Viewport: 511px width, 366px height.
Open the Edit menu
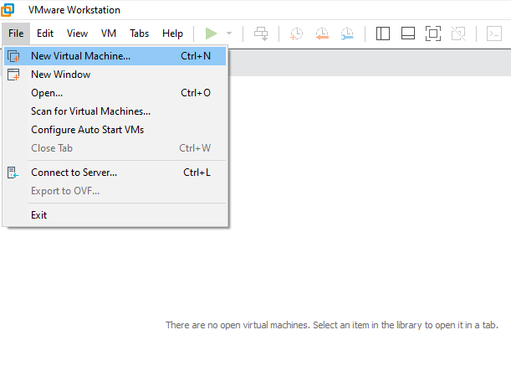tap(45, 34)
